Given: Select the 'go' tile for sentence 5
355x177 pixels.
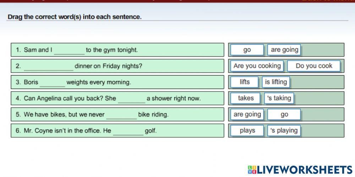Looking at the screenshot, I should [284, 114].
